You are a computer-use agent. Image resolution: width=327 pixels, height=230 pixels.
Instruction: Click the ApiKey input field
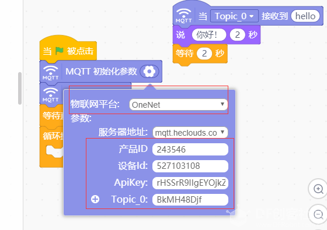click(x=190, y=183)
